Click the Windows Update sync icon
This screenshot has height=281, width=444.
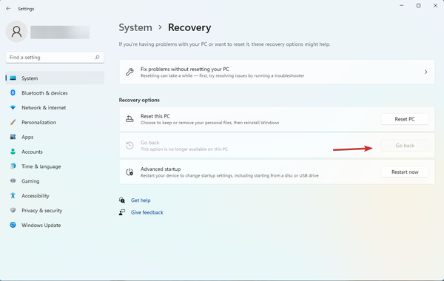pyautogui.click(x=13, y=225)
